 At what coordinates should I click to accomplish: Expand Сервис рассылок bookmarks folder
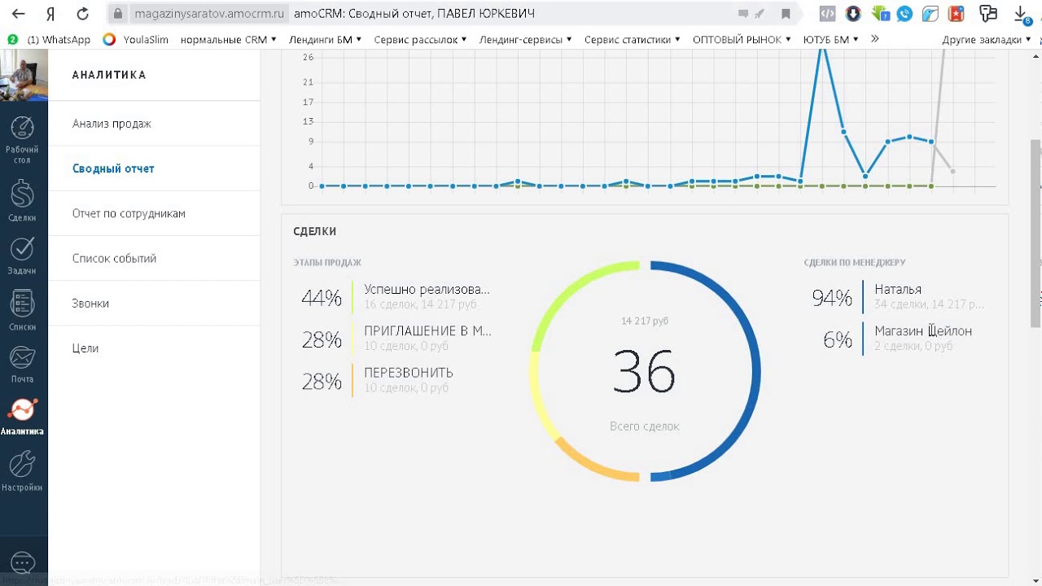[420, 39]
